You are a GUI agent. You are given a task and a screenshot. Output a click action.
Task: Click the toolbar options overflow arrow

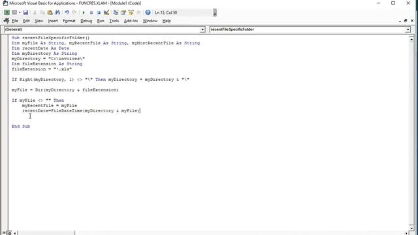pos(215,12)
